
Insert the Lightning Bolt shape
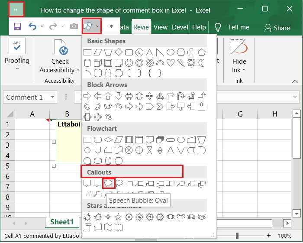tap(181, 63)
